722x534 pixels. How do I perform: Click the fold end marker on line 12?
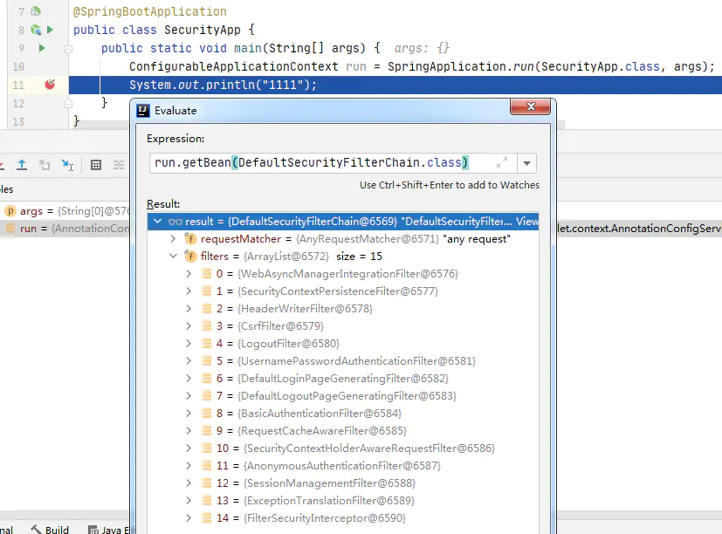click(x=68, y=104)
